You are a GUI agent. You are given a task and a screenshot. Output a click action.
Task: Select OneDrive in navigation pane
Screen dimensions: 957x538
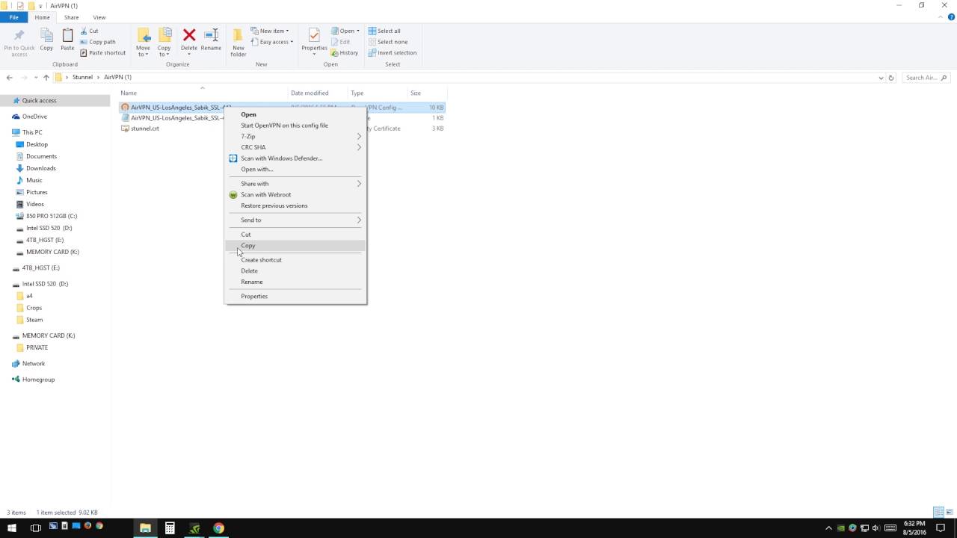[34, 117]
